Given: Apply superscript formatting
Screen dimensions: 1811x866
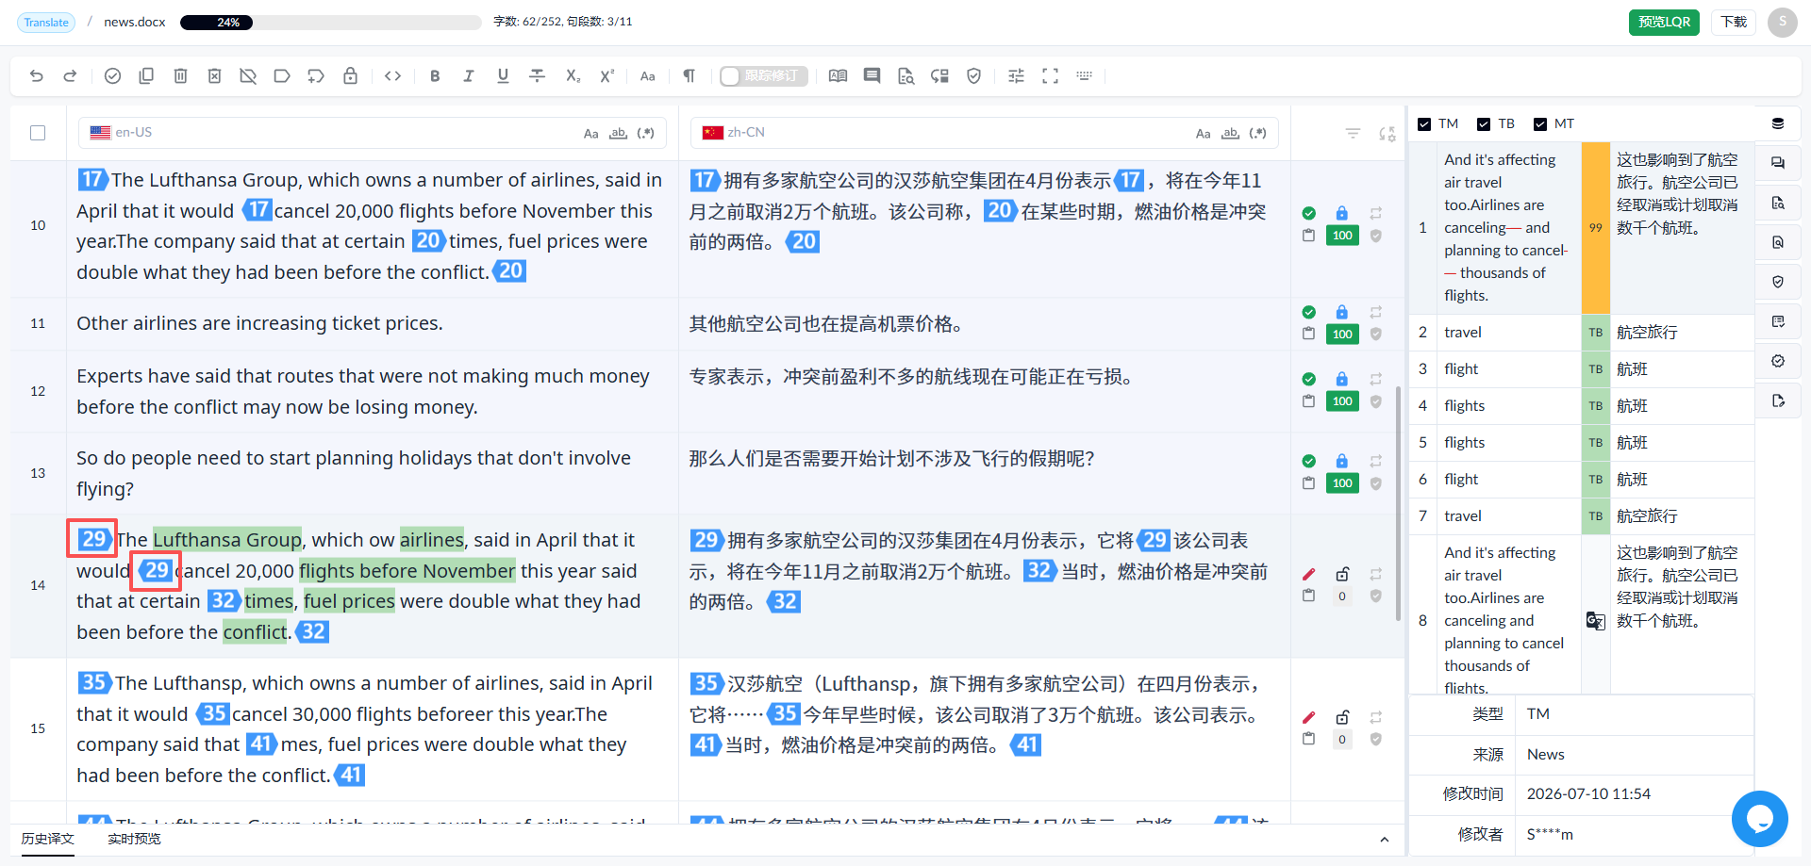Looking at the screenshot, I should point(606,76).
